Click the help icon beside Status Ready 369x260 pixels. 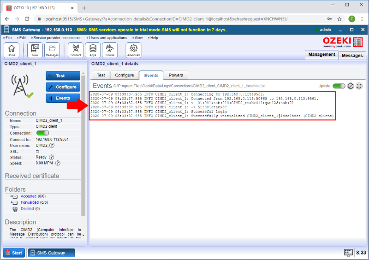pyautogui.click(x=51, y=157)
